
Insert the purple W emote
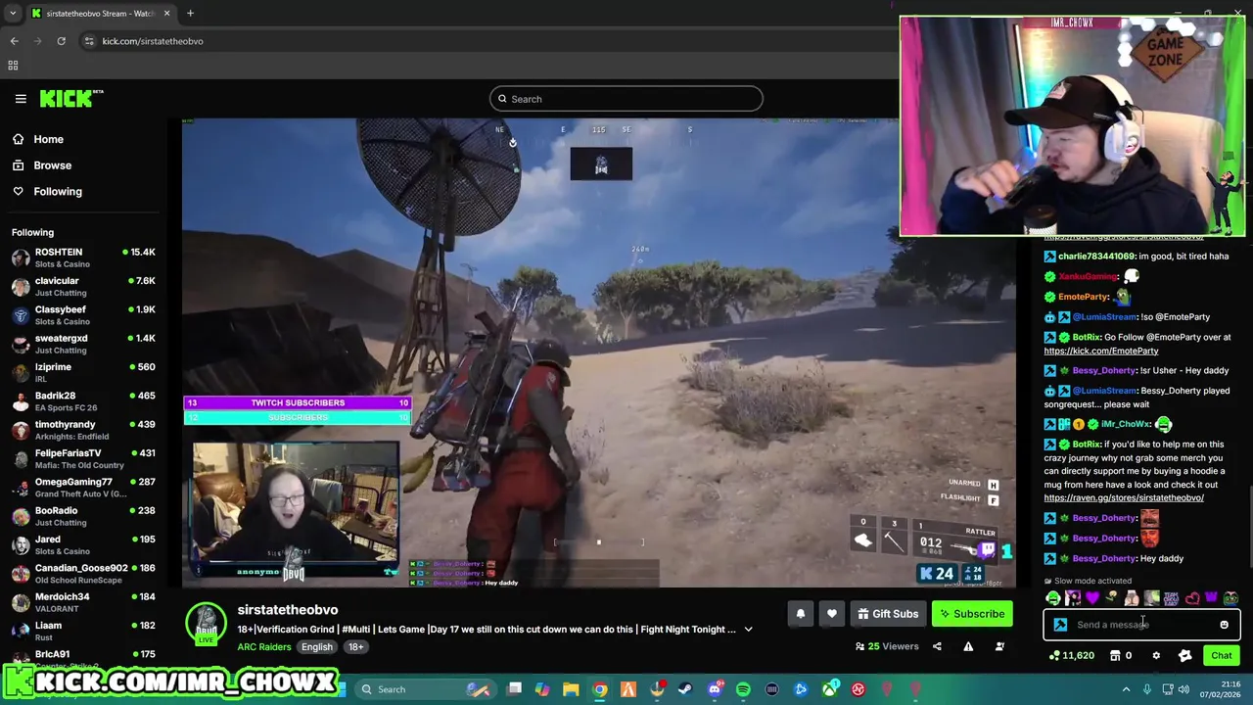point(1211,598)
